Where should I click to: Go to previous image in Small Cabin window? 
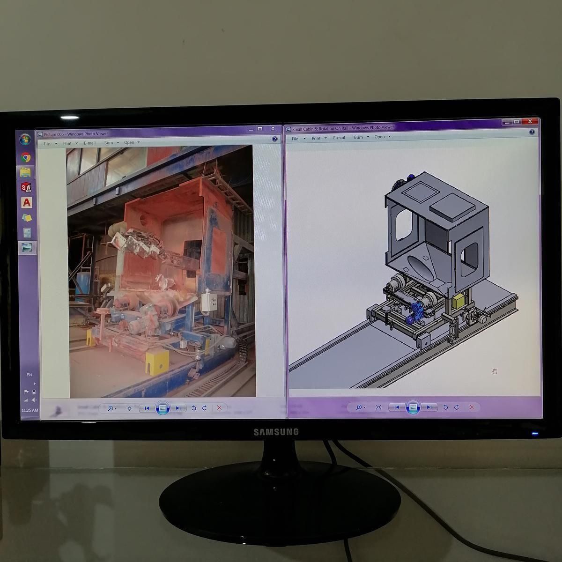pyautogui.click(x=396, y=407)
